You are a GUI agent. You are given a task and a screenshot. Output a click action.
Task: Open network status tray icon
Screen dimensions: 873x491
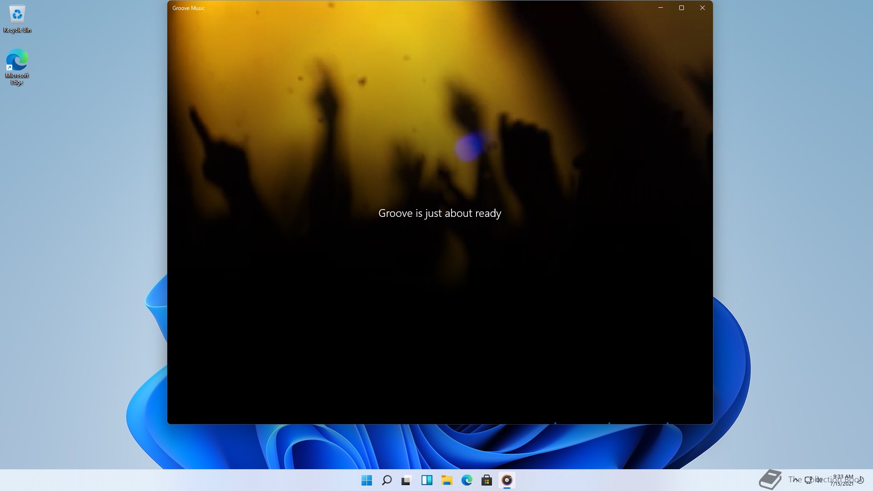point(808,480)
